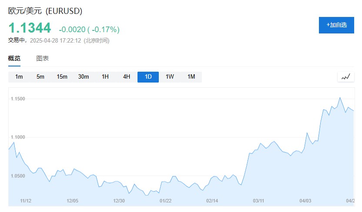Click the 加自选 add-to-watchlist button
The image size is (362, 212).
[x=336, y=25]
